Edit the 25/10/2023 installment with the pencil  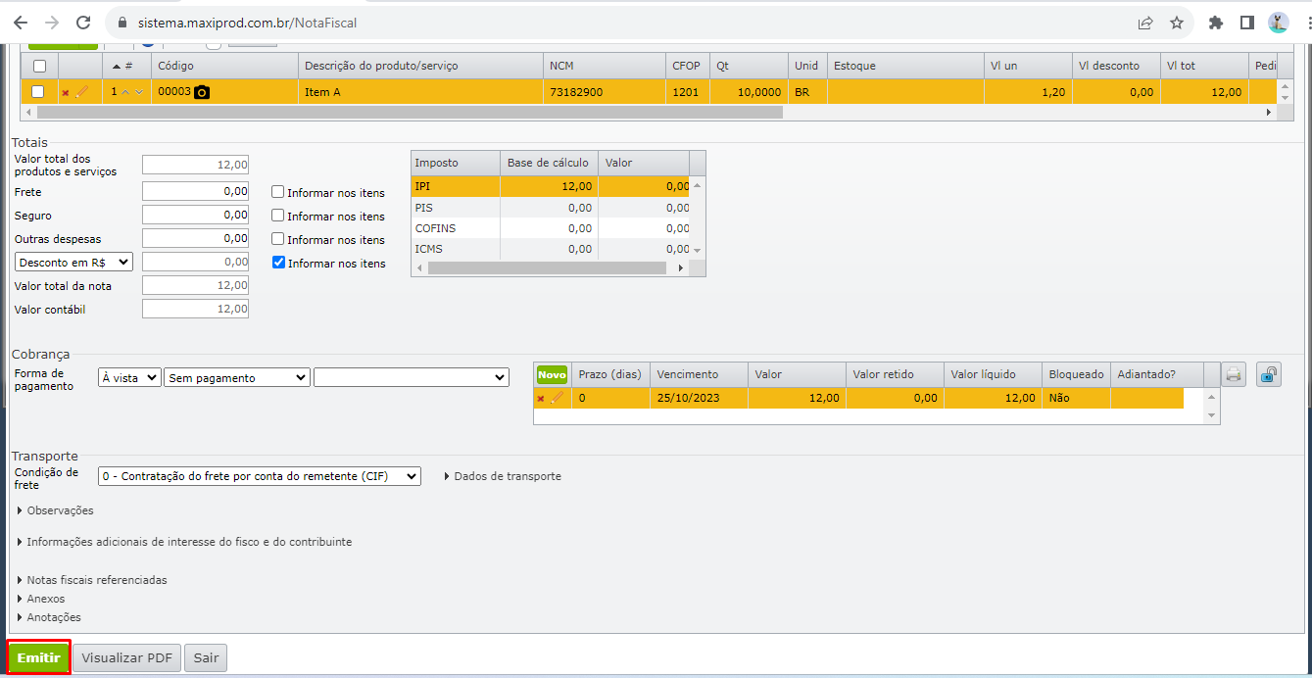(557, 398)
